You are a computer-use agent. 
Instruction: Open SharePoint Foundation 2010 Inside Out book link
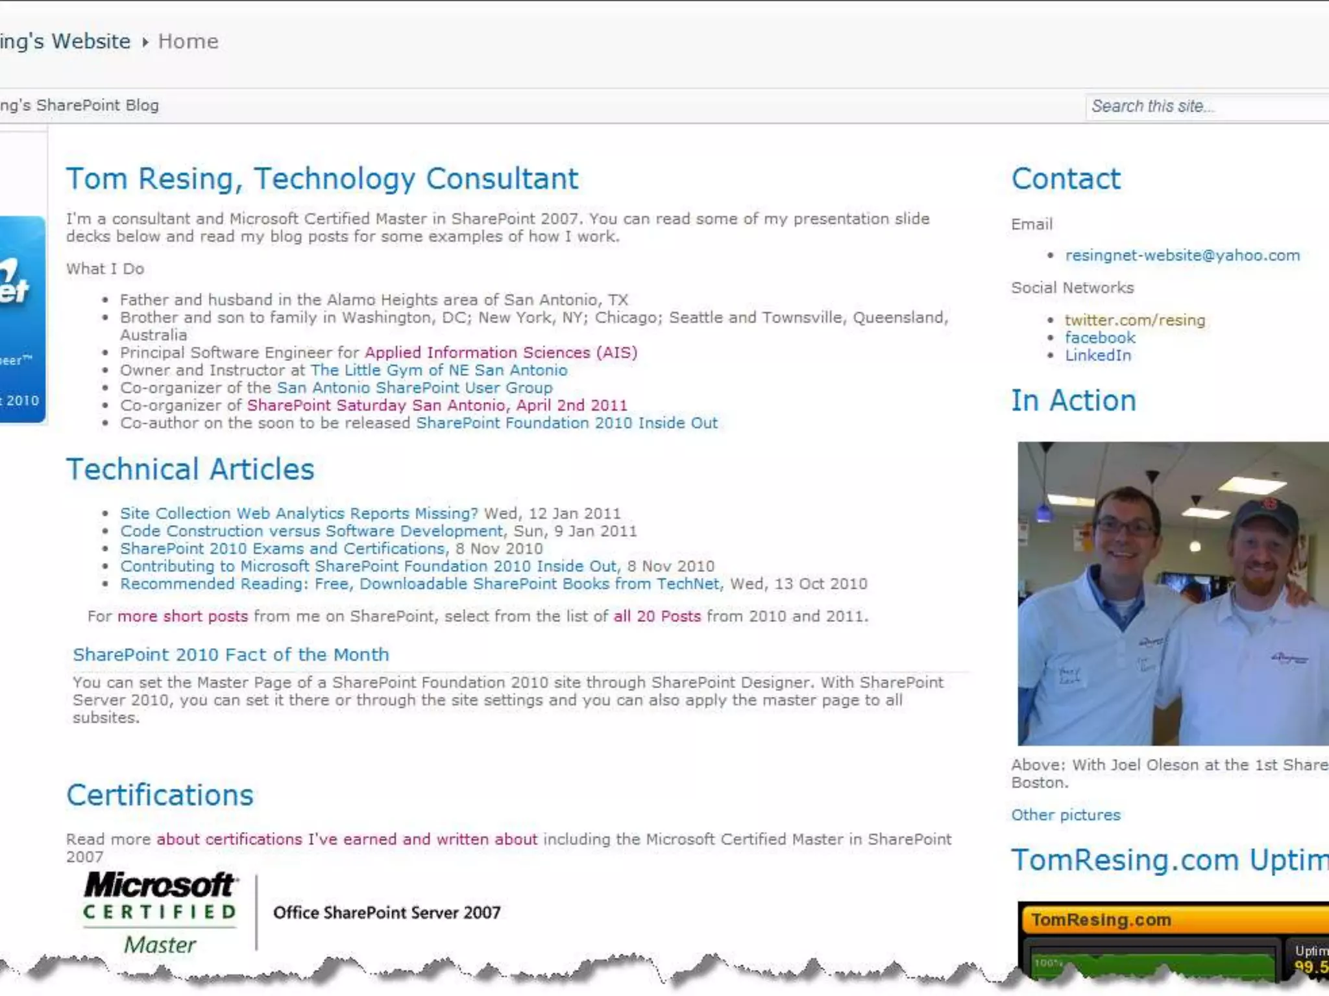tap(567, 423)
